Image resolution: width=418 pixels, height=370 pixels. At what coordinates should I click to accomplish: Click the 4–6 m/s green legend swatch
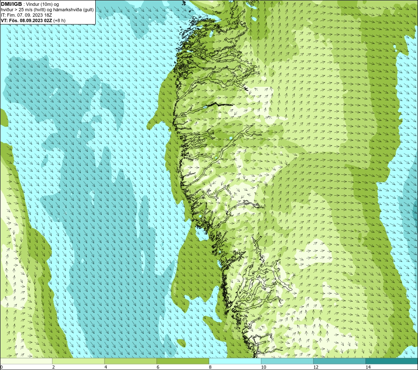[x=130, y=361]
